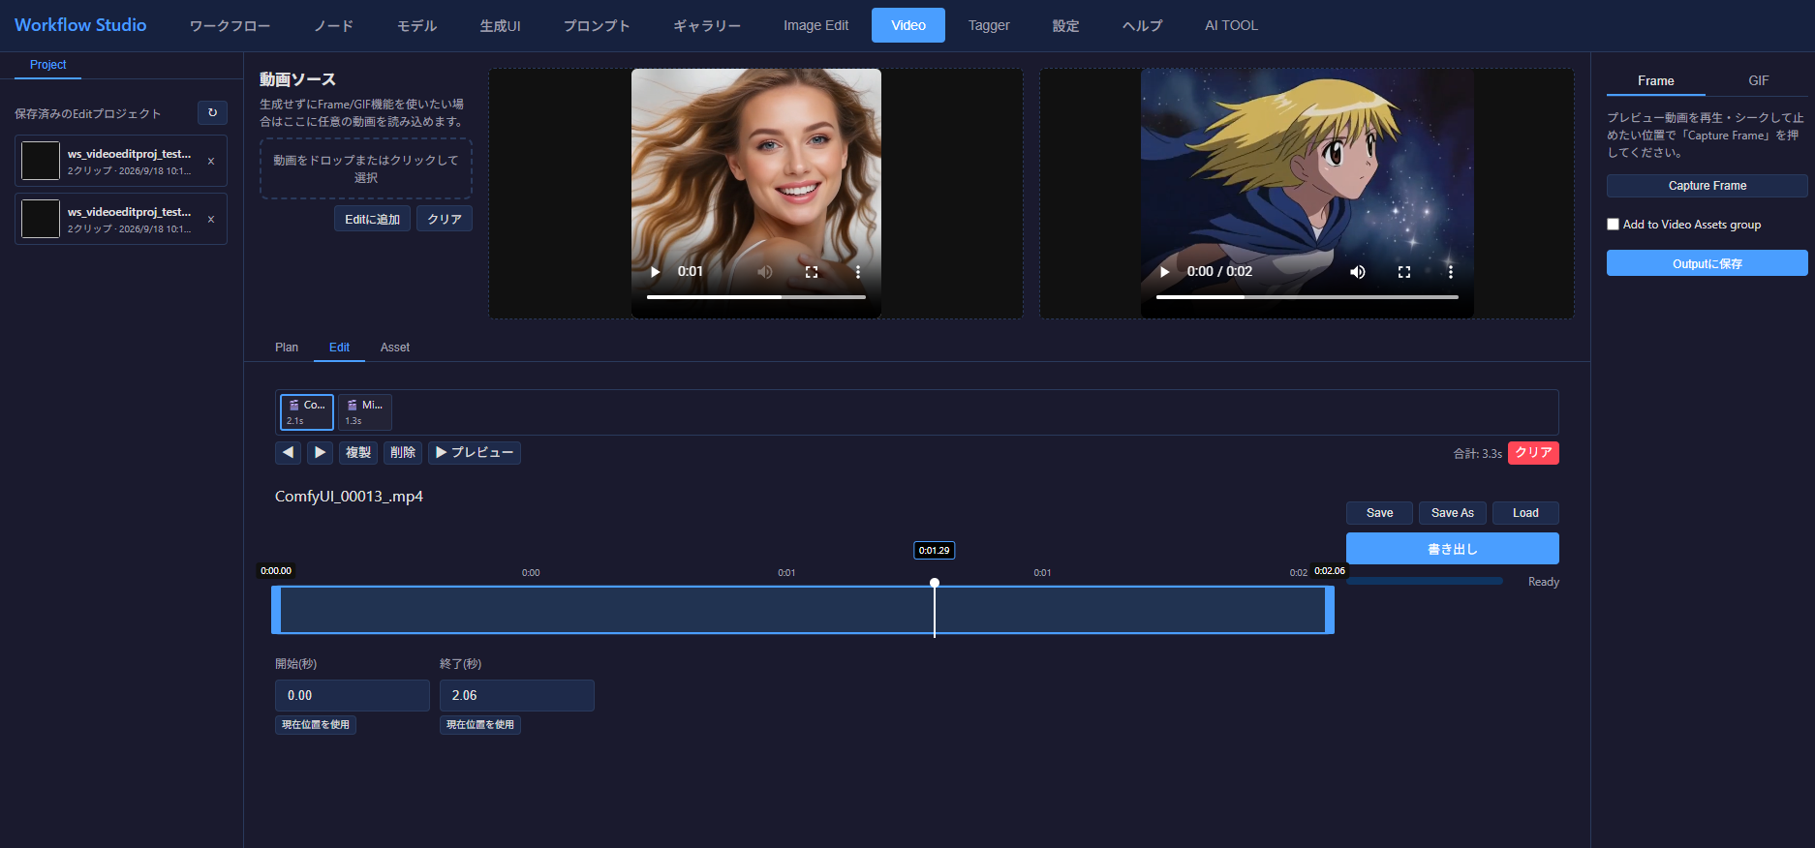This screenshot has height=848, width=1815.
Task: Open the 生成UI menu
Action: coord(500,25)
